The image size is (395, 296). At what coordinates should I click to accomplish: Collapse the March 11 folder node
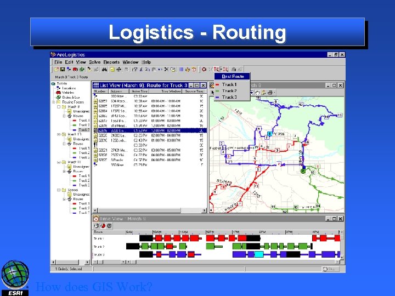click(x=59, y=162)
